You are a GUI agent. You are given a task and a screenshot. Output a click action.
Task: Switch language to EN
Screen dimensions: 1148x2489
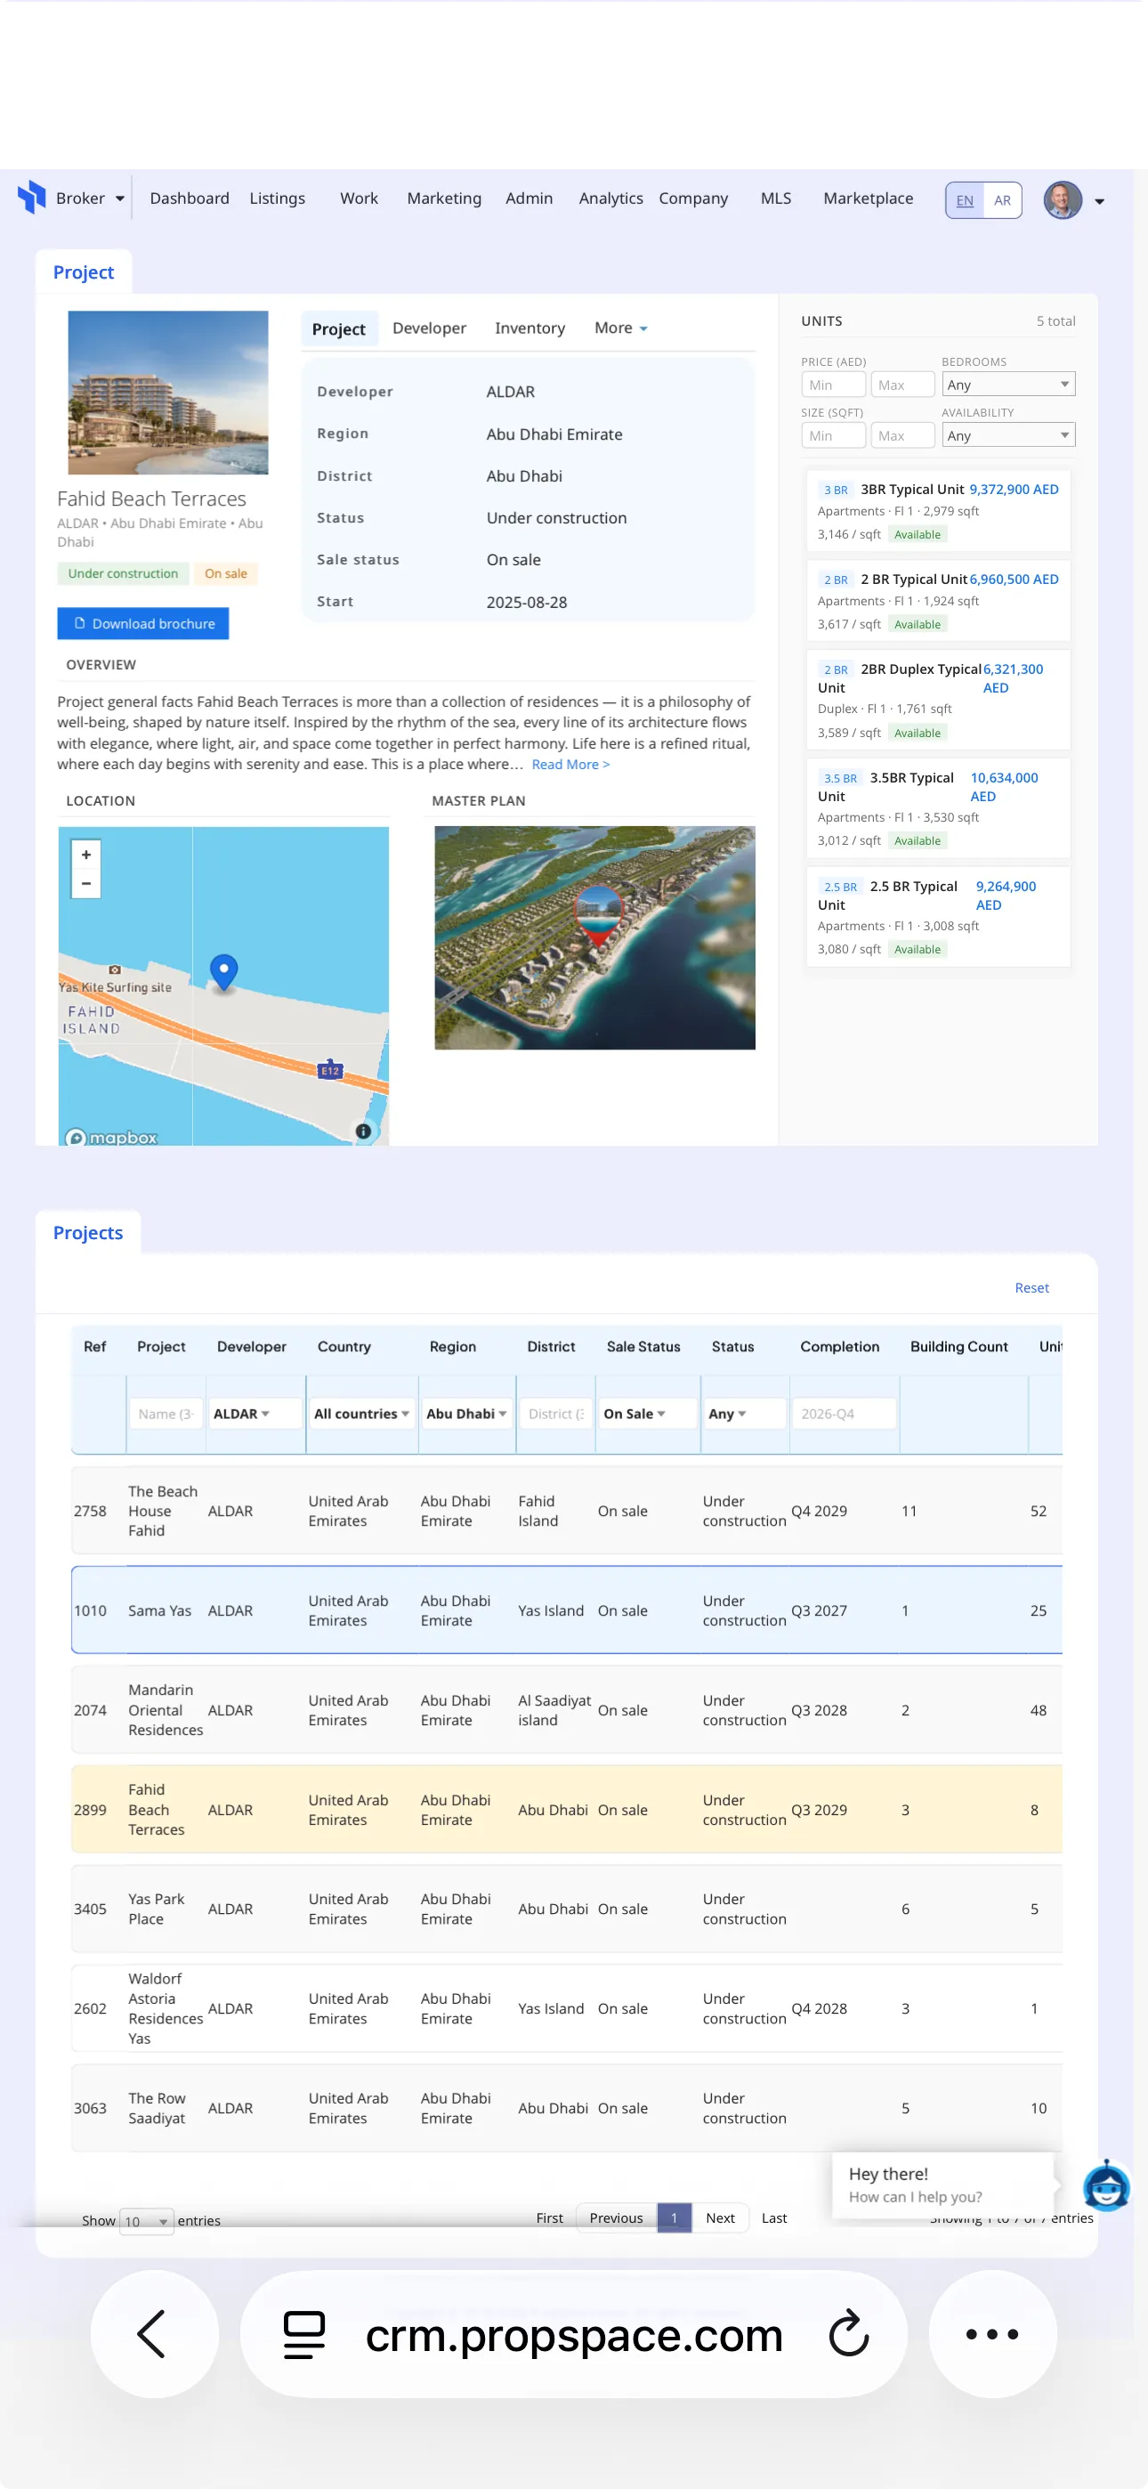(x=965, y=200)
